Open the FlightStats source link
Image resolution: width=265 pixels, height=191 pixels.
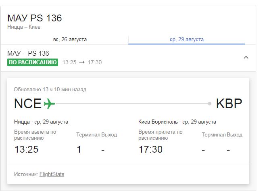tap(52, 174)
